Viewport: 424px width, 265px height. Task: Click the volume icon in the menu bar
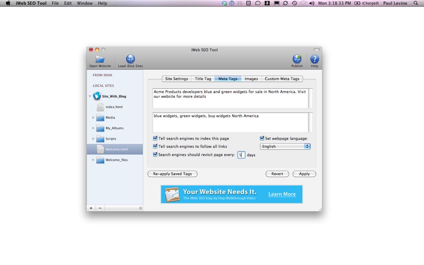[x=312, y=3]
